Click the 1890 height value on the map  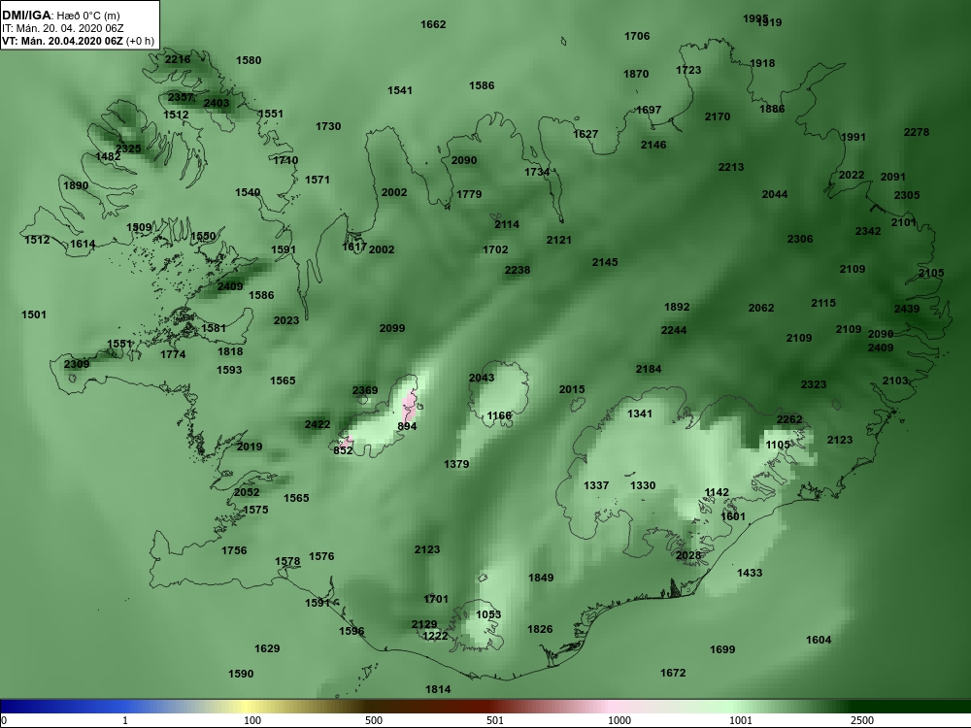[76, 185]
